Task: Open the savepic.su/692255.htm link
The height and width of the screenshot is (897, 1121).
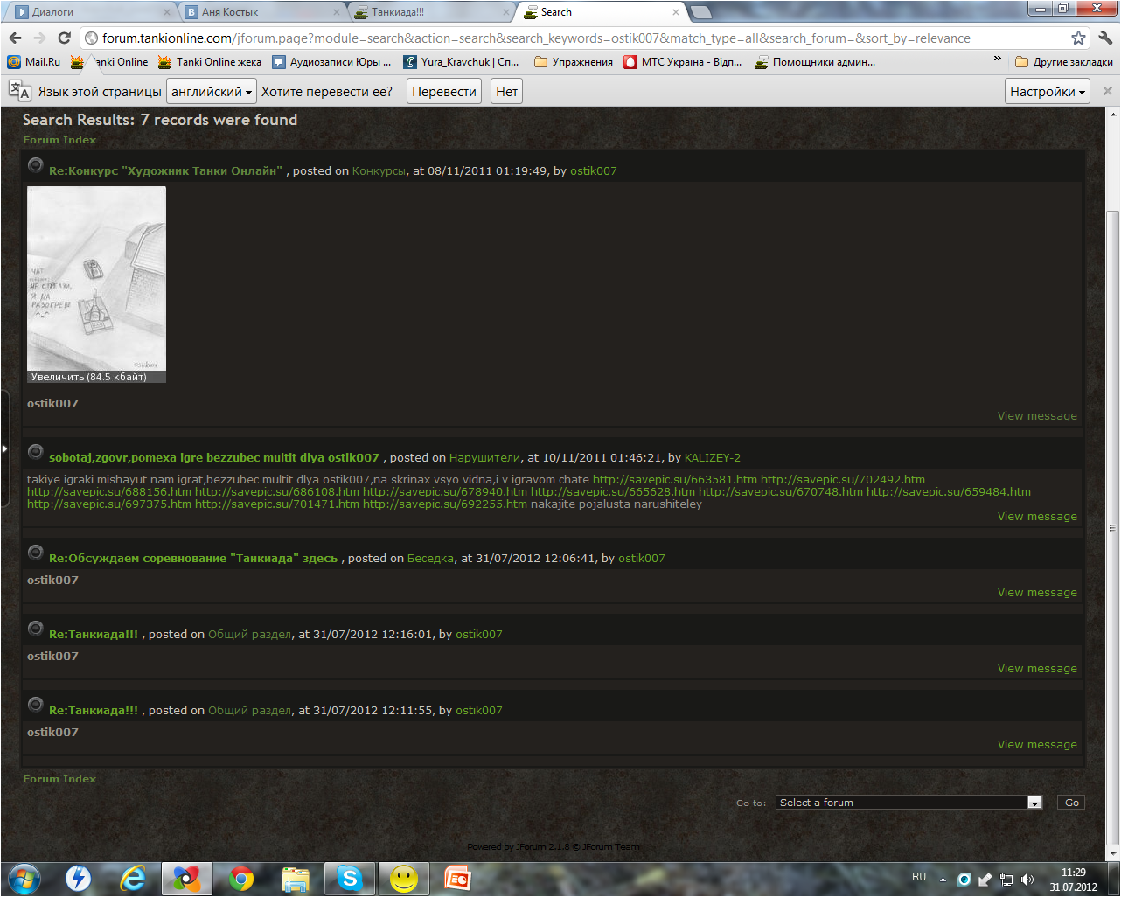Action: point(445,504)
